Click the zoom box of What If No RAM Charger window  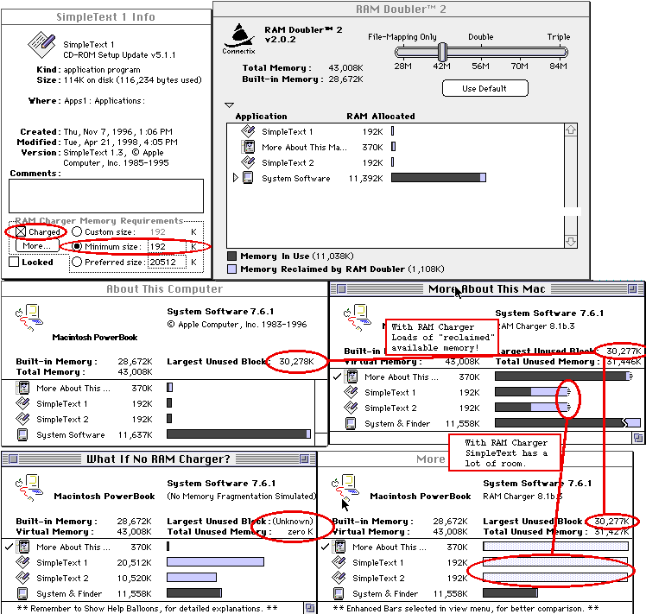click(304, 459)
